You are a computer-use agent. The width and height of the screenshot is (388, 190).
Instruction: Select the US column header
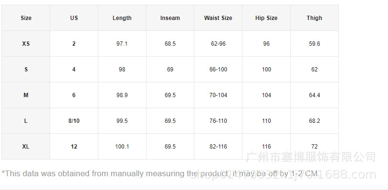(x=74, y=18)
